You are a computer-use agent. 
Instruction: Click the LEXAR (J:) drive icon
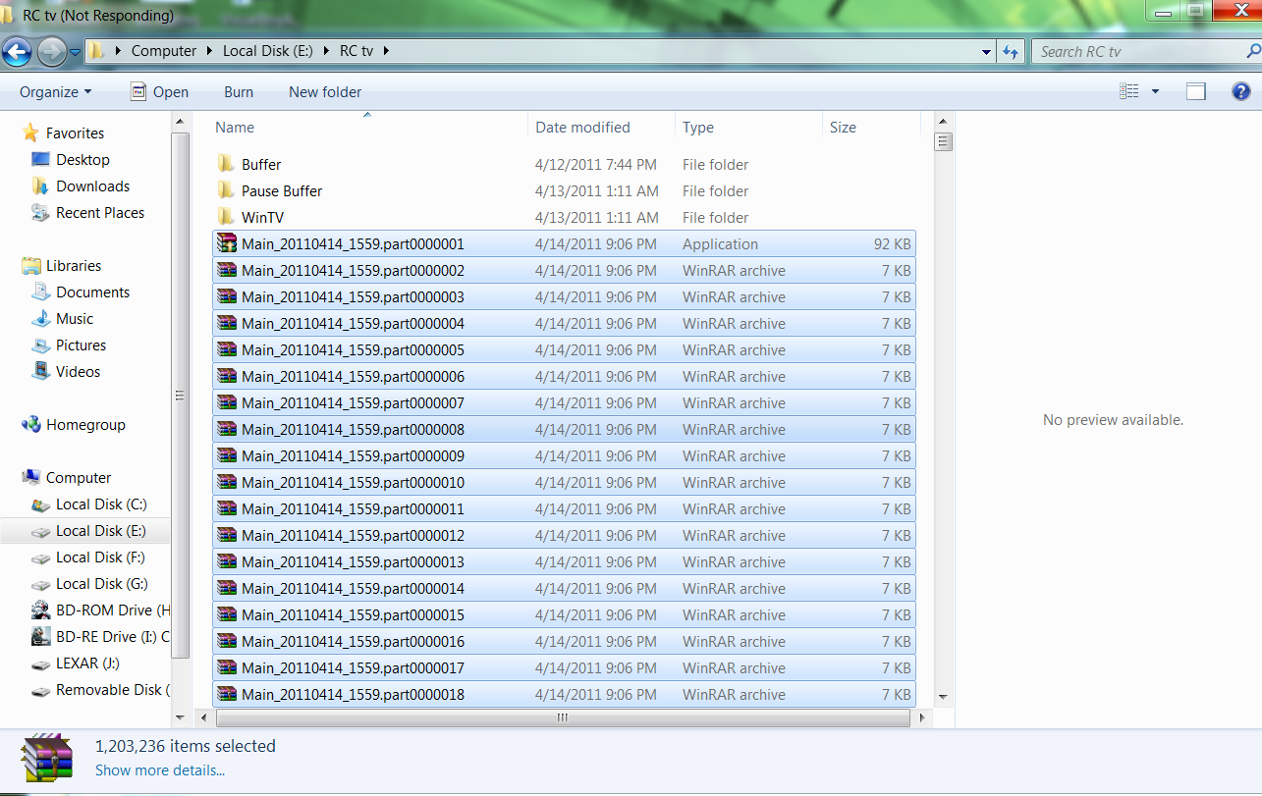click(x=40, y=663)
